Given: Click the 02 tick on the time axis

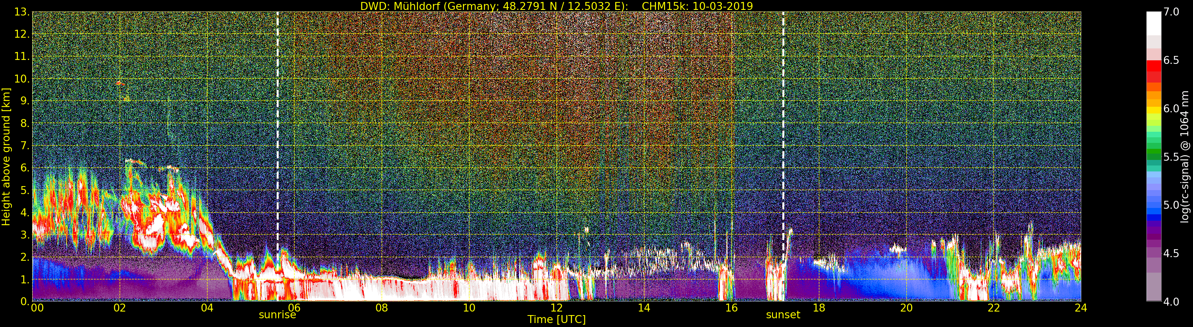Looking at the screenshot, I should 120,308.
